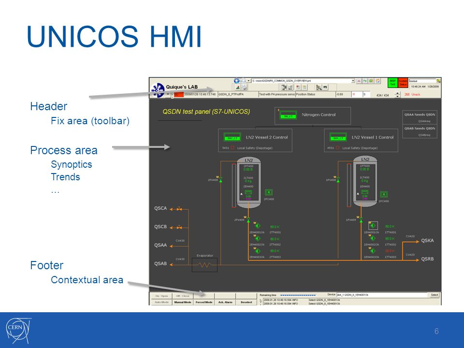The image size is (464, 348).
Task: Click the red alarm list icon
Action: tap(298, 87)
